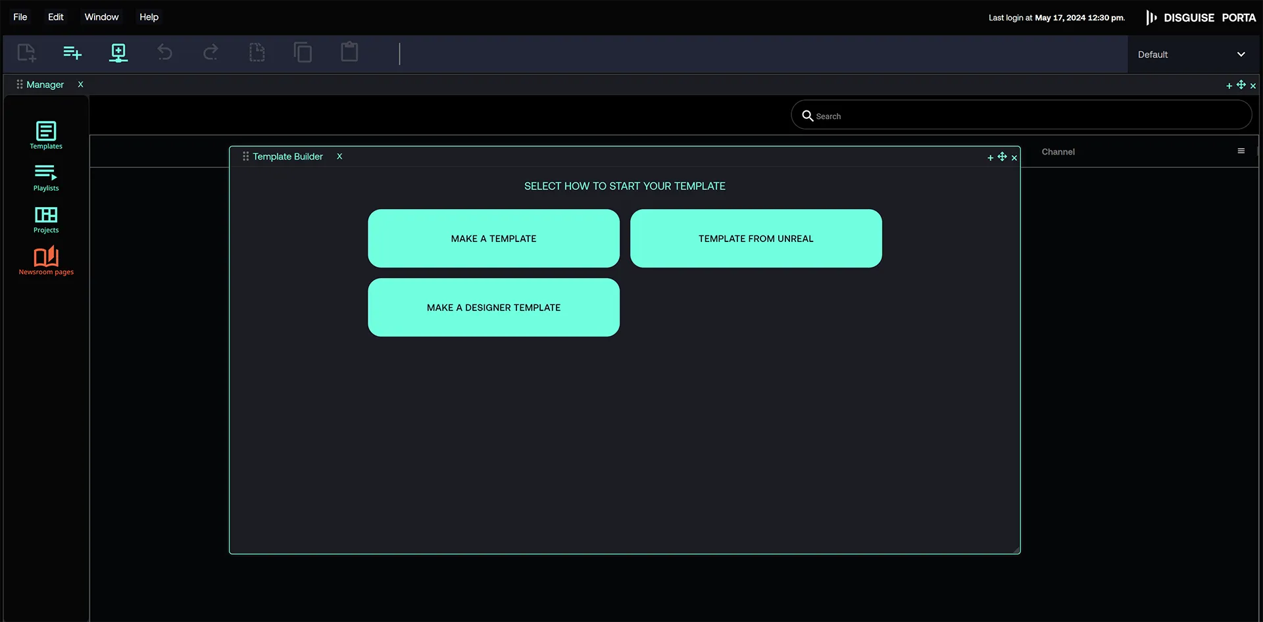The image size is (1263, 622).
Task: Click the MAKE A TEMPLATE button
Action: [493, 238]
